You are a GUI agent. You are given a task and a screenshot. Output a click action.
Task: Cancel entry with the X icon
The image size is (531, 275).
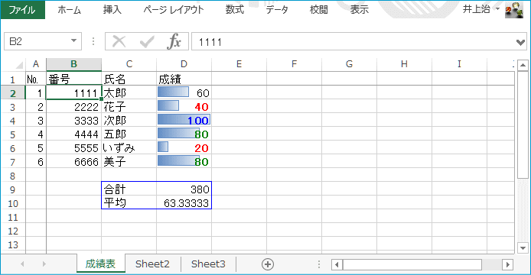pos(119,41)
